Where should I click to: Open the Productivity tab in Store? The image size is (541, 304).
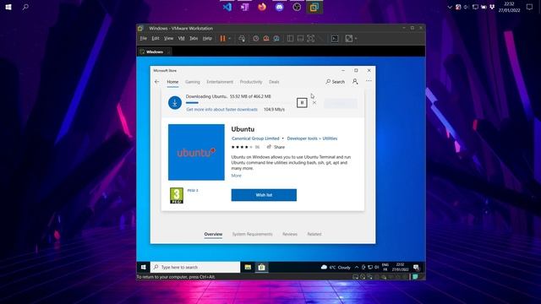click(251, 82)
